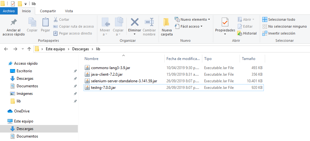Select selenium-server-standalone-3.141.59.jar file
This screenshot has width=310, height=141.
[124, 81]
